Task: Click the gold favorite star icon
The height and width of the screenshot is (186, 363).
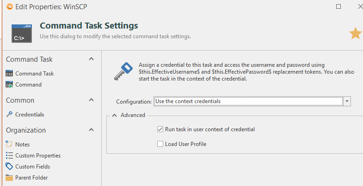Action: pyautogui.click(x=355, y=33)
